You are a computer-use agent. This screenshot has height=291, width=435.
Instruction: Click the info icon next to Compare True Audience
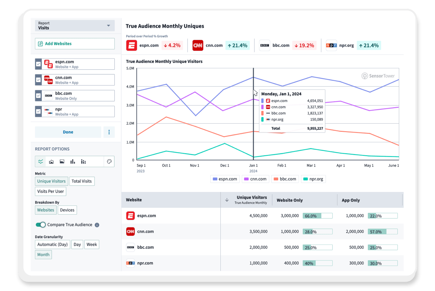point(97,224)
